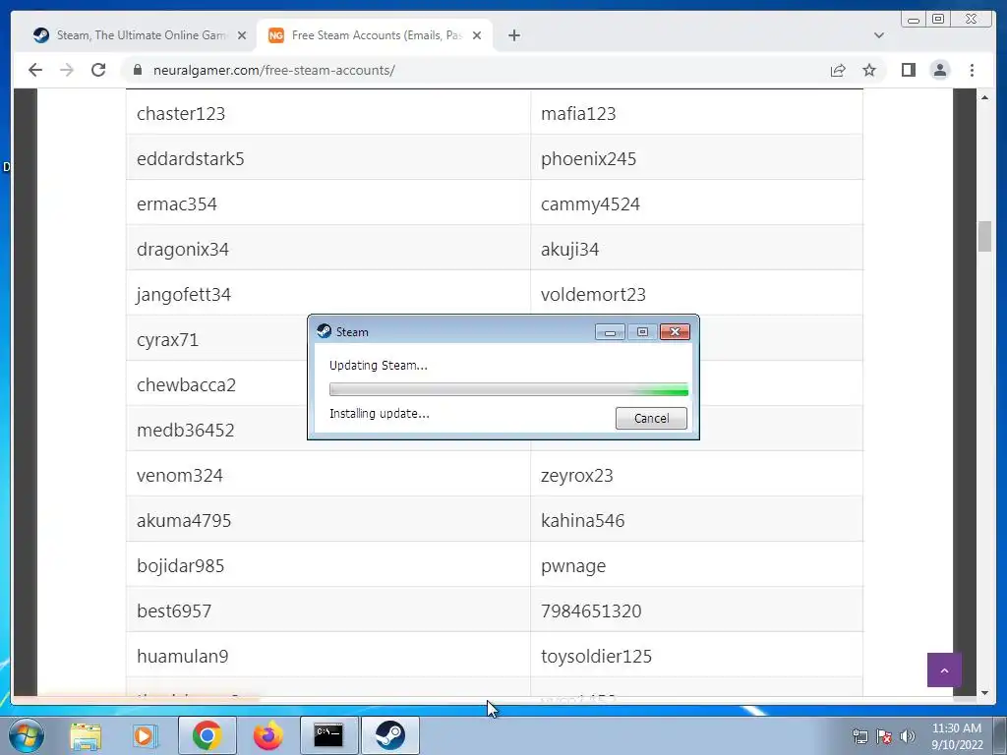Click the pwnage cell
The width and height of the screenshot is (1007, 755).
697,564
